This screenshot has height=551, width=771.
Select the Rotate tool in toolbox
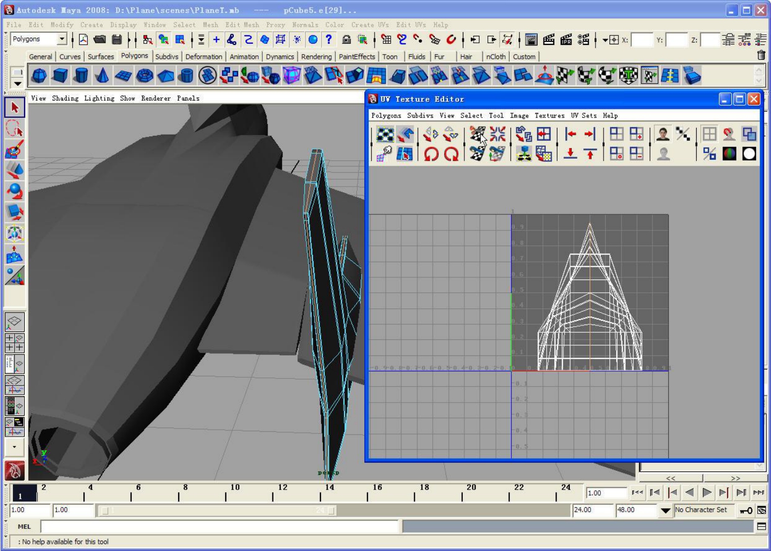14,191
